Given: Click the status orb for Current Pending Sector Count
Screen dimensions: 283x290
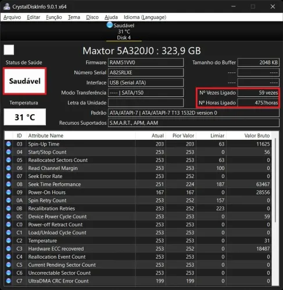Looking at the screenshot, I should (9, 265).
